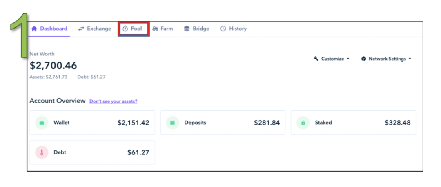Click the green Deposits icon
This screenshot has height=187, width=441.
point(172,123)
